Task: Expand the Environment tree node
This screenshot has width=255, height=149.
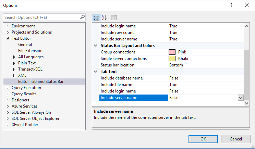Action: click(x=8, y=26)
